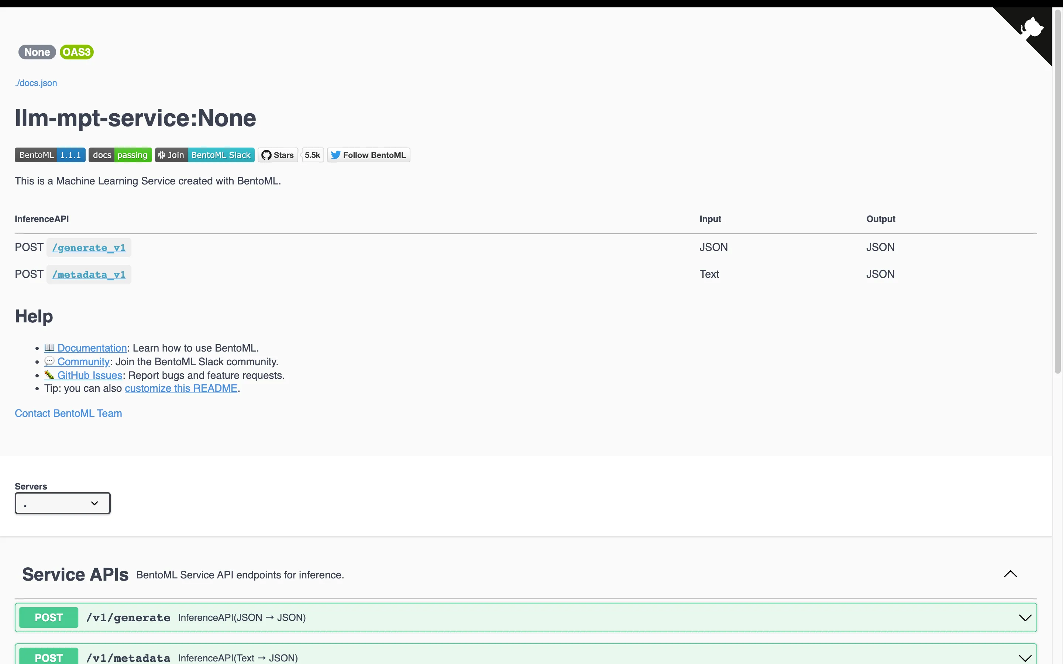Viewport: 1063px width, 664px height.
Task: Click the Output column header
Action: (881, 219)
